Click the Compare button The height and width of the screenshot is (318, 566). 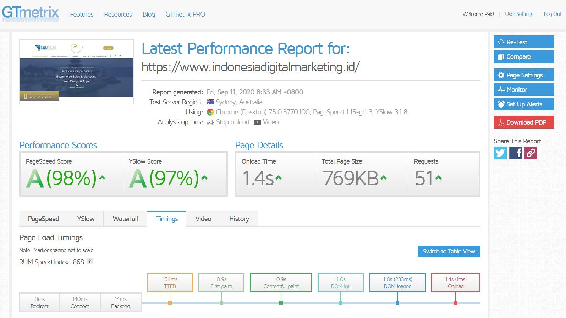(x=524, y=56)
